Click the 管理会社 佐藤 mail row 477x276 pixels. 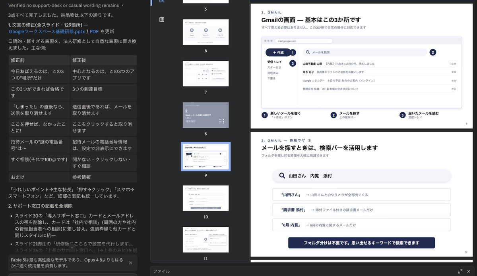coord(379,89)
